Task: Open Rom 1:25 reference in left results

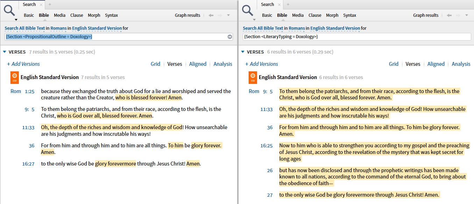Action: (22, 91)
